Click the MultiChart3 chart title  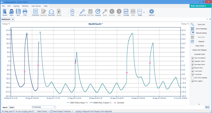tap(96, 24)
